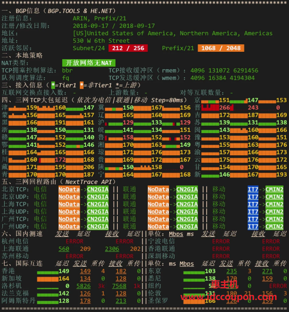Click the green Tier1 legend marker
This screenshot has width=289, height=312.
pyautogui.click(x=53, y=85)
